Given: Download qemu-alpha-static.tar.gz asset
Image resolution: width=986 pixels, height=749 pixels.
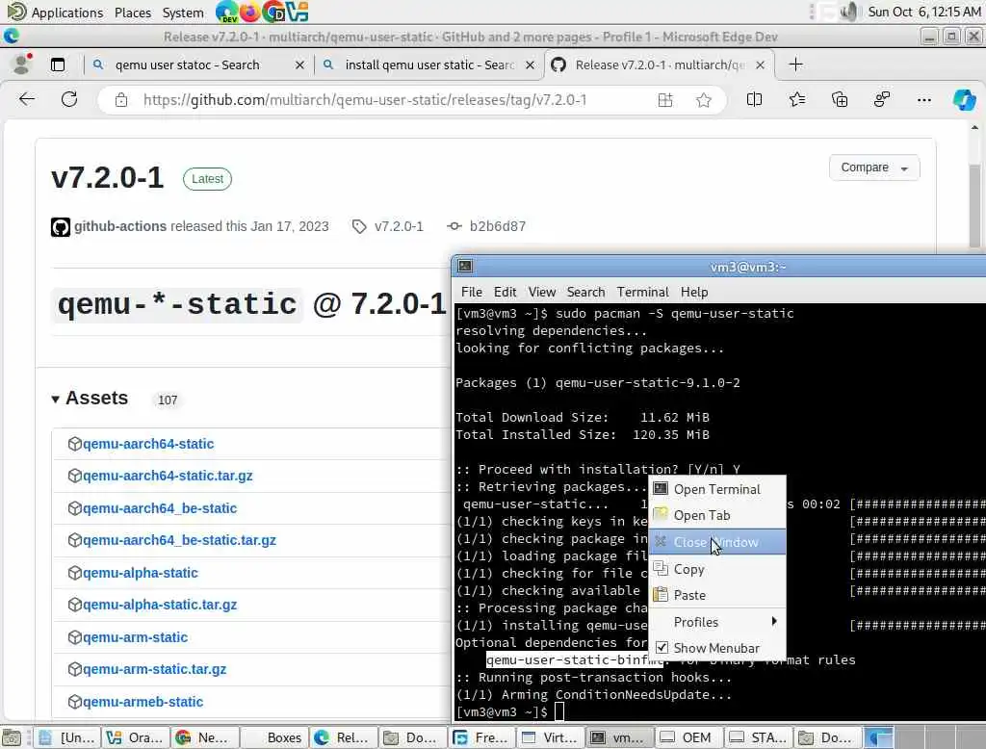Looking at the screenshot, I should [x=160, y=605].
